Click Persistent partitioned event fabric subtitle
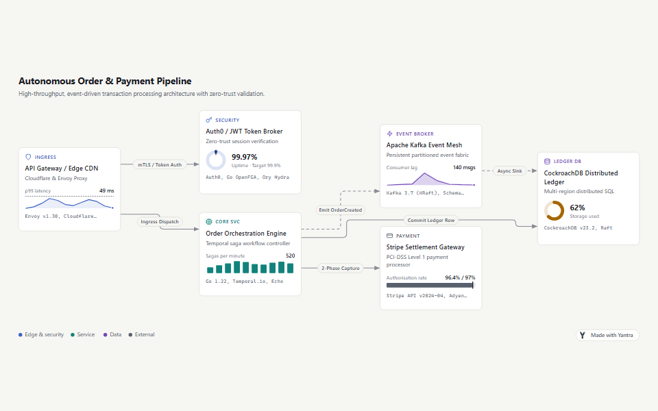 tap(428, 155)
